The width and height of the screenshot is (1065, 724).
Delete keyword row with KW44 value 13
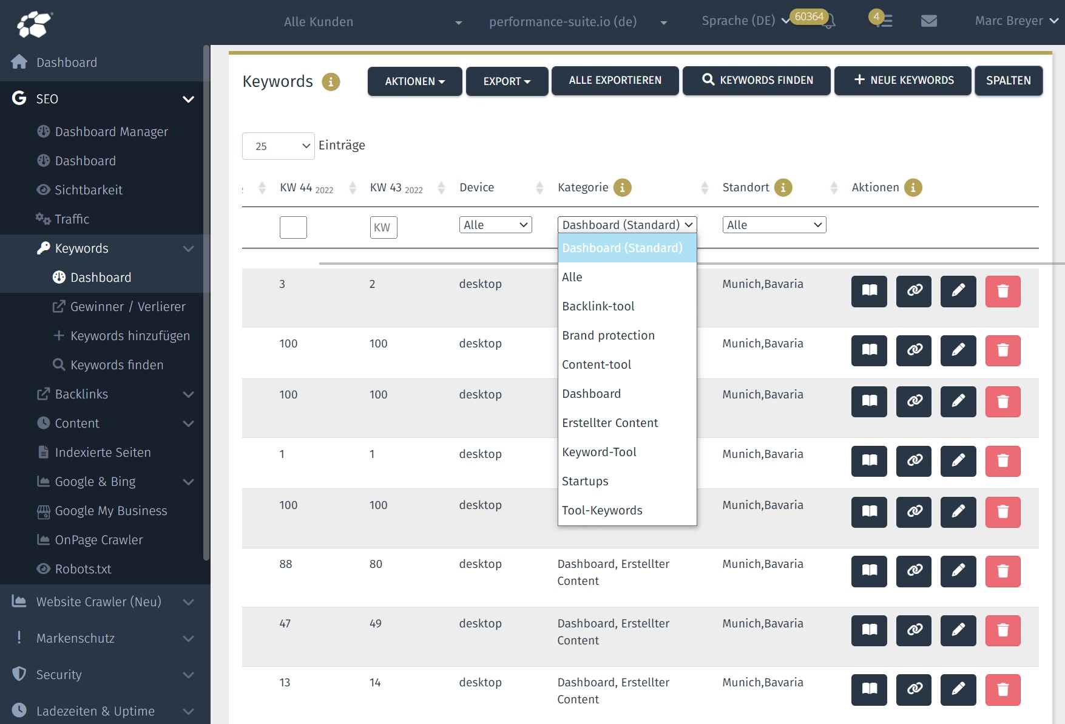(1003, 689)
